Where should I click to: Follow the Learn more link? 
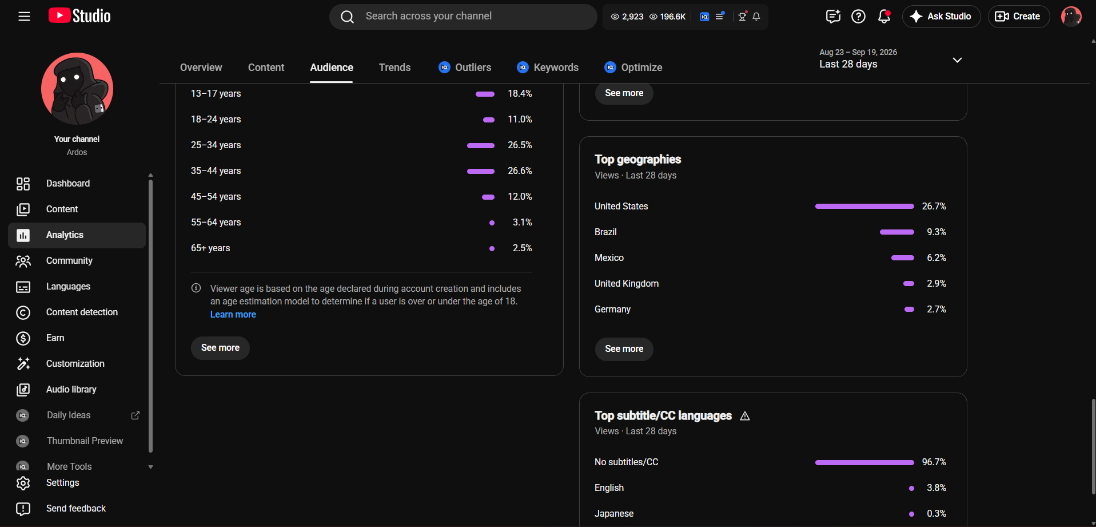[233, 315]
